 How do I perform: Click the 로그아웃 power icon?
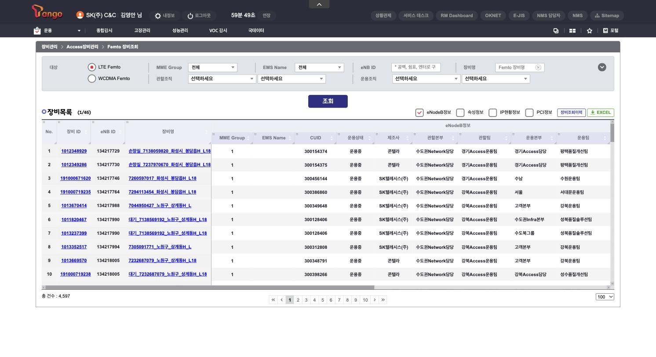190,16
